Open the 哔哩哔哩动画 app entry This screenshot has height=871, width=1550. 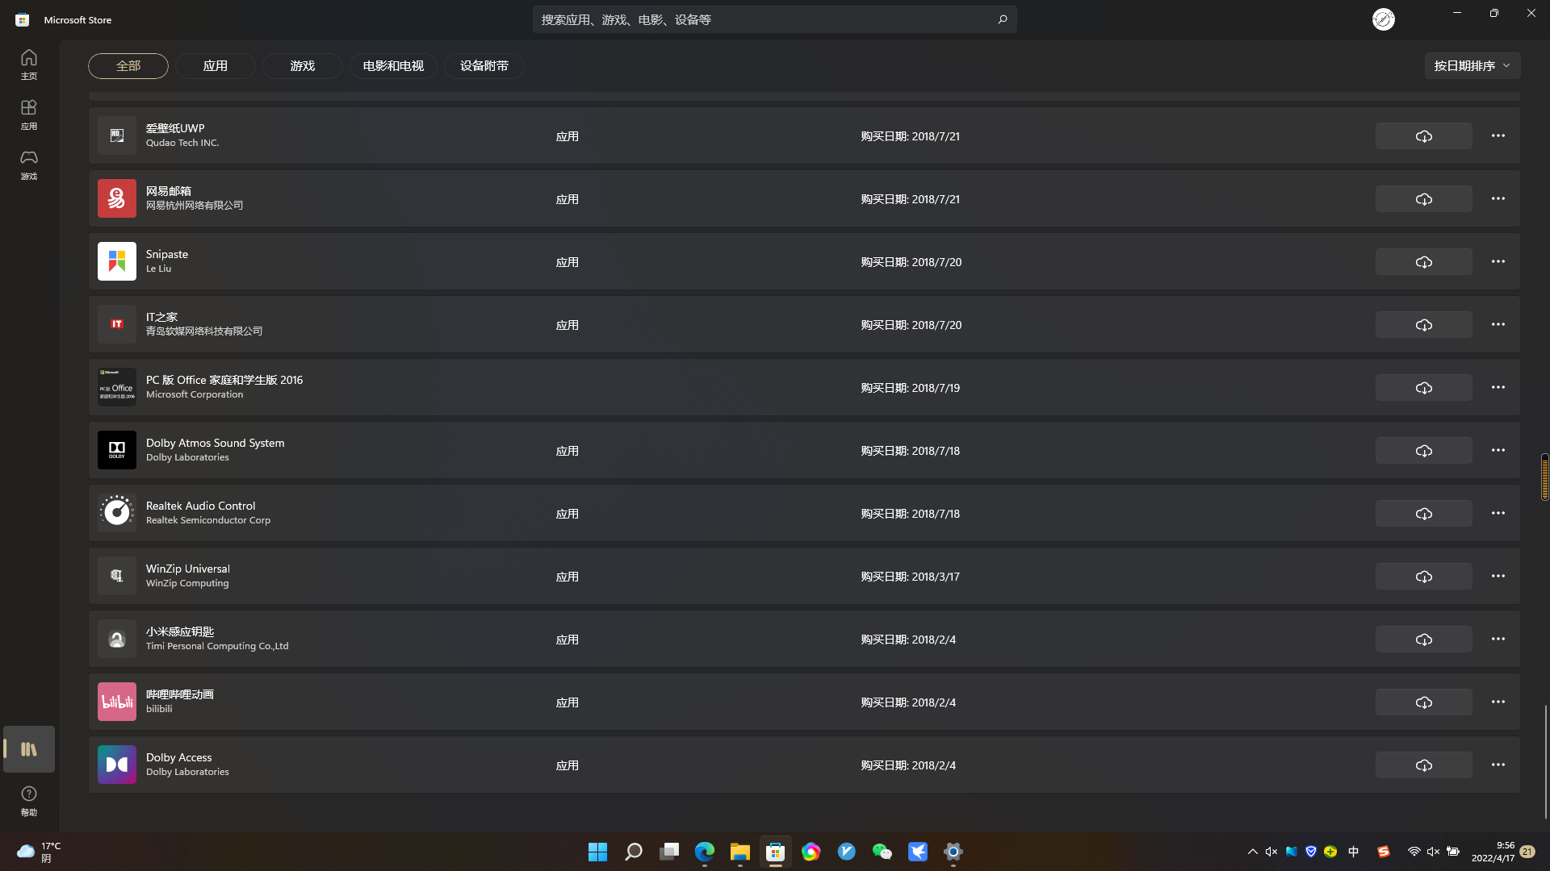pyautogui.click(x=179, y=695)
